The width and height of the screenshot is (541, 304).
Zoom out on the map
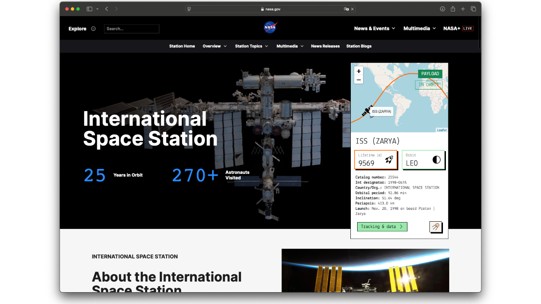359,80
